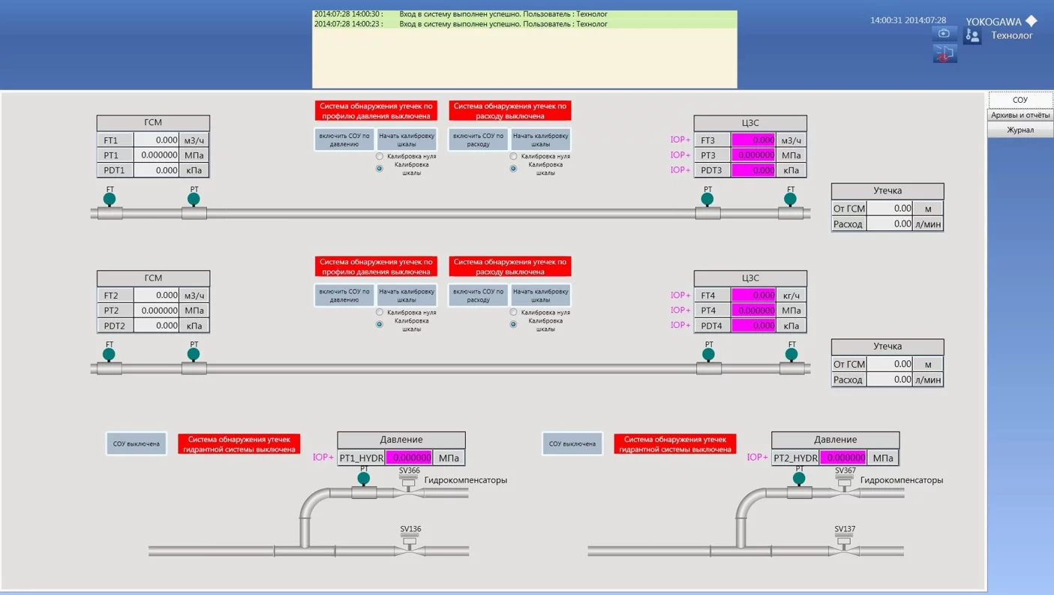Click the magenta PT4 value field
This screenshot has width=1054, height=595.
(x=753, y=310)
